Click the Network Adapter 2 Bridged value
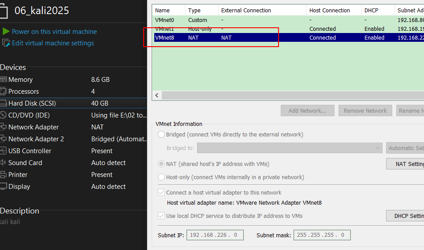 (x=119, y=139)
